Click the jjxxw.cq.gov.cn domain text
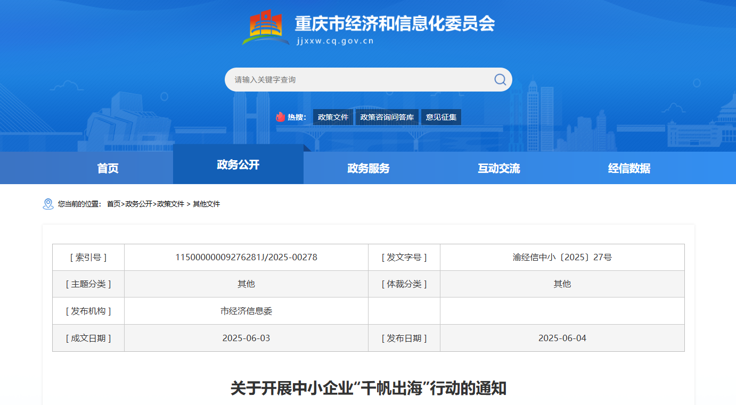 point(335,42)
